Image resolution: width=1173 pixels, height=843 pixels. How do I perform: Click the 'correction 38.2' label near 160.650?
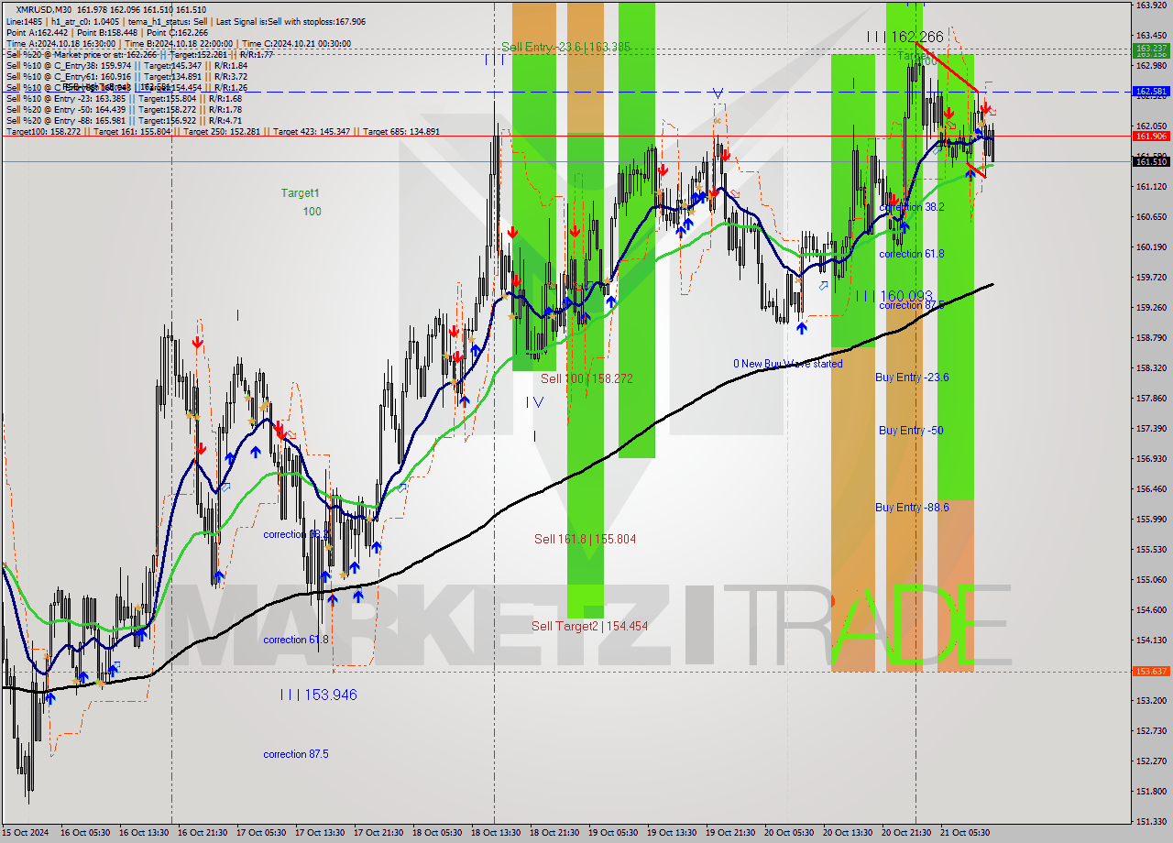pyautogui.click(x=912, y=208)
